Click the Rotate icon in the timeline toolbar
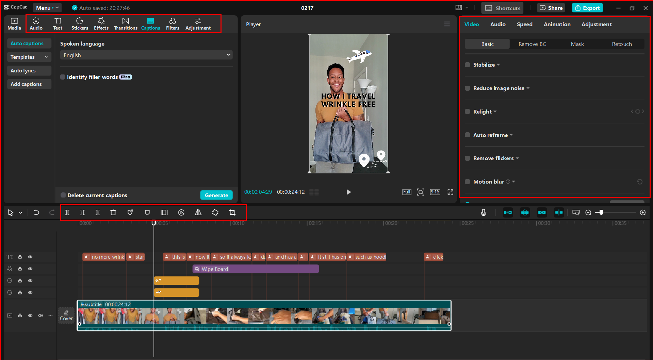Image resolution: width=653 pixels, height=360 pixels. tap(215, 212)
